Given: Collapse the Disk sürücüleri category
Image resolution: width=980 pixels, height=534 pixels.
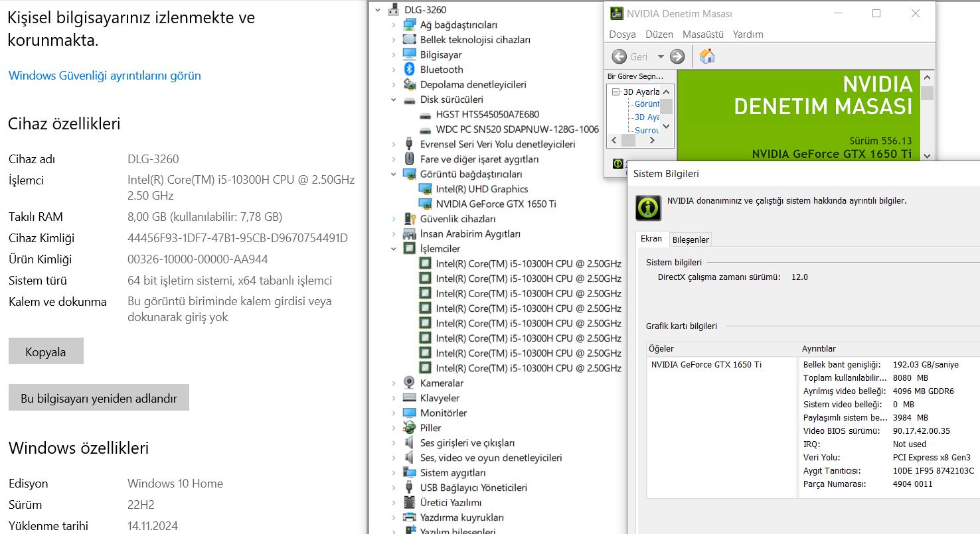Looking at the screenshot, I should coord(393,100).
